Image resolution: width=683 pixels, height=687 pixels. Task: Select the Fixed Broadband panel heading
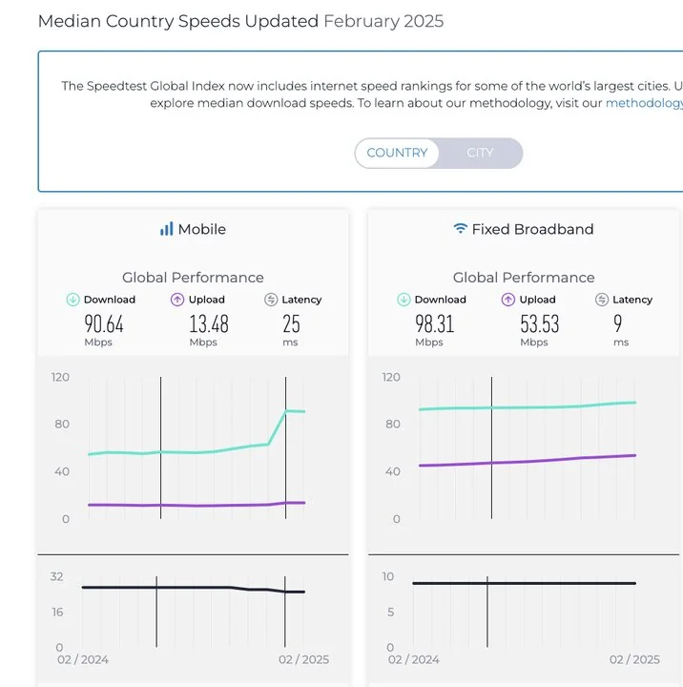click(533, 229)
